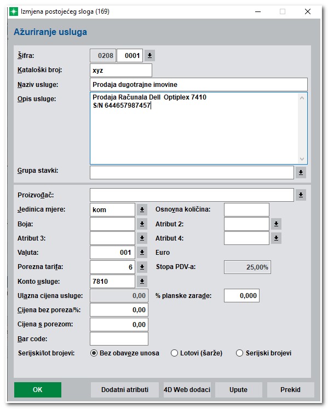This screenshot has width=328, height=409.
Task: Open the Proizvođač lookup arrow icon
Action: [301, 195]
